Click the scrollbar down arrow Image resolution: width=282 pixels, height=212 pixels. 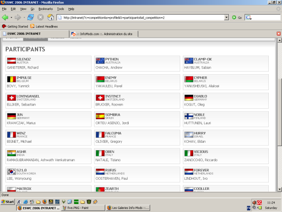(279, 189)
